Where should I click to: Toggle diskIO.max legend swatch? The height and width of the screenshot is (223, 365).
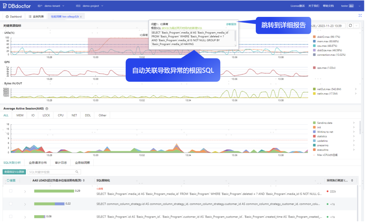pyautogui.click(x=314, y=37)
